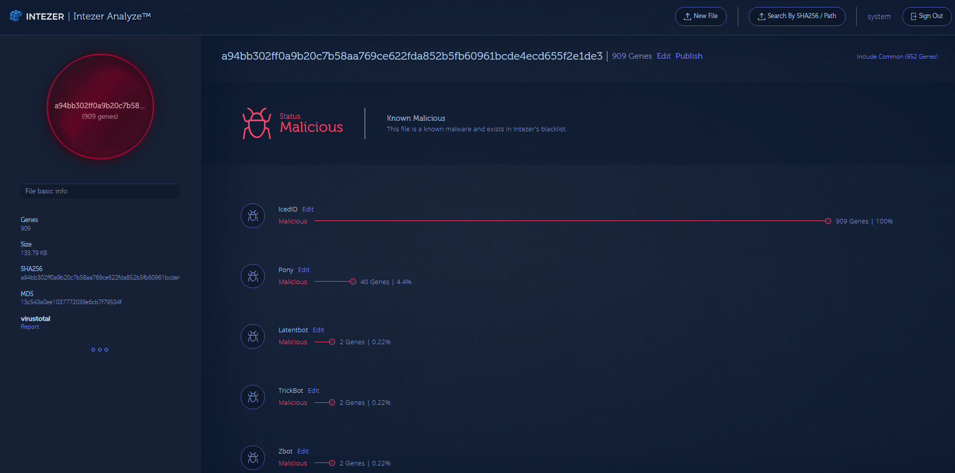
Task: Open Search By SHA256 / Path
Action: click(797, 16)
